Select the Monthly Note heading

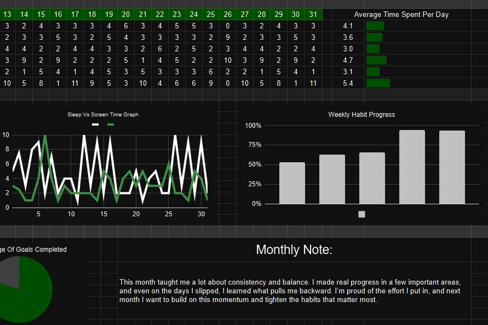[294, 250]
